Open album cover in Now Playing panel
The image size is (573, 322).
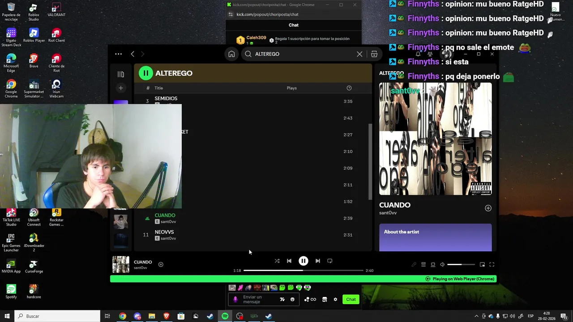pos(435,139)
